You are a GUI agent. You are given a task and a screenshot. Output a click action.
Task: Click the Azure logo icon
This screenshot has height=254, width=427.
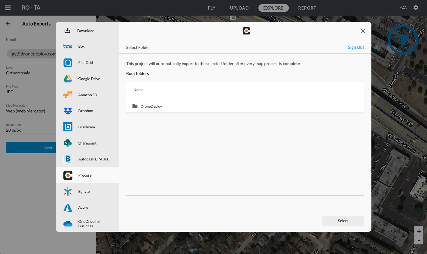pyautogui.click(x=68, y=208)
